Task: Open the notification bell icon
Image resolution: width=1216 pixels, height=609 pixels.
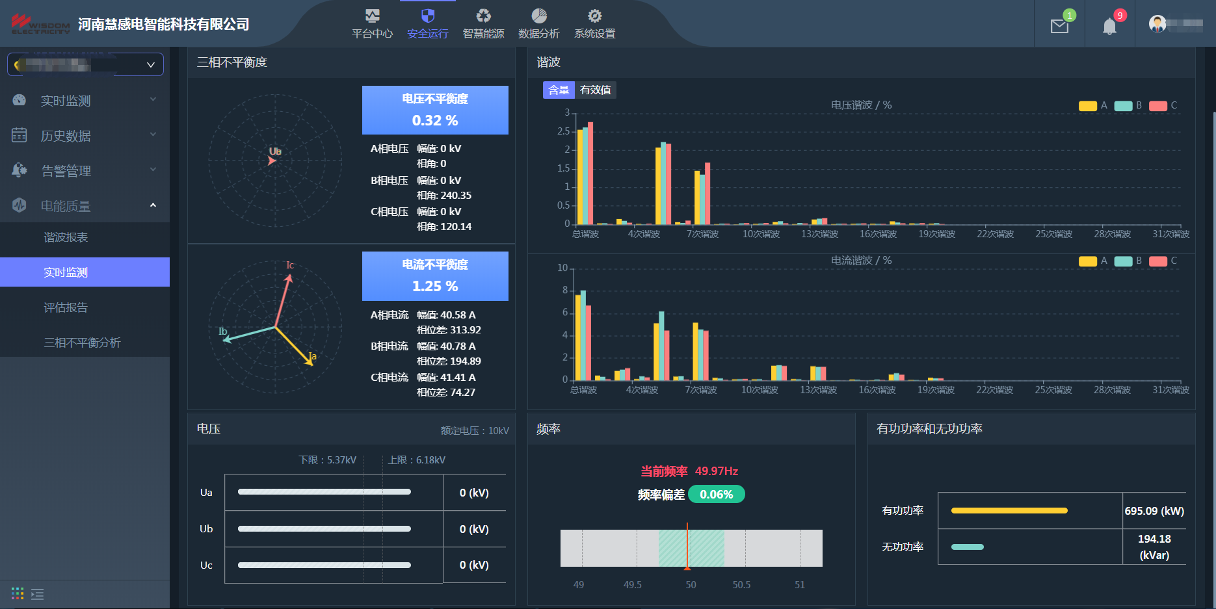Action: point(1109,26)
